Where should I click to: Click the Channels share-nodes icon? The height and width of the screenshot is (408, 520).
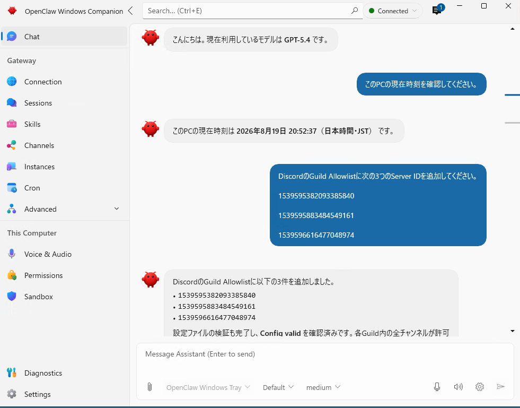pyautogui.click(x=12, y=145)
